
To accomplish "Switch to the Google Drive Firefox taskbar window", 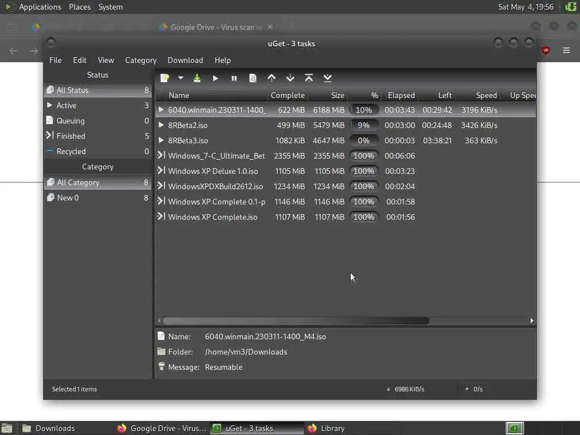I will tap(162, 428).
